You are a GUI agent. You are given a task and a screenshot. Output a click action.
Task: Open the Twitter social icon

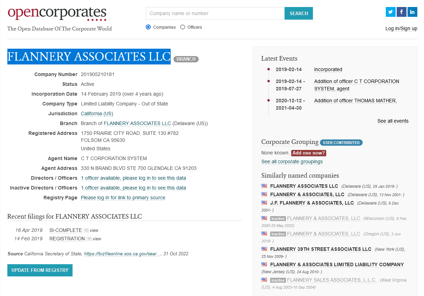click(391, 12)
